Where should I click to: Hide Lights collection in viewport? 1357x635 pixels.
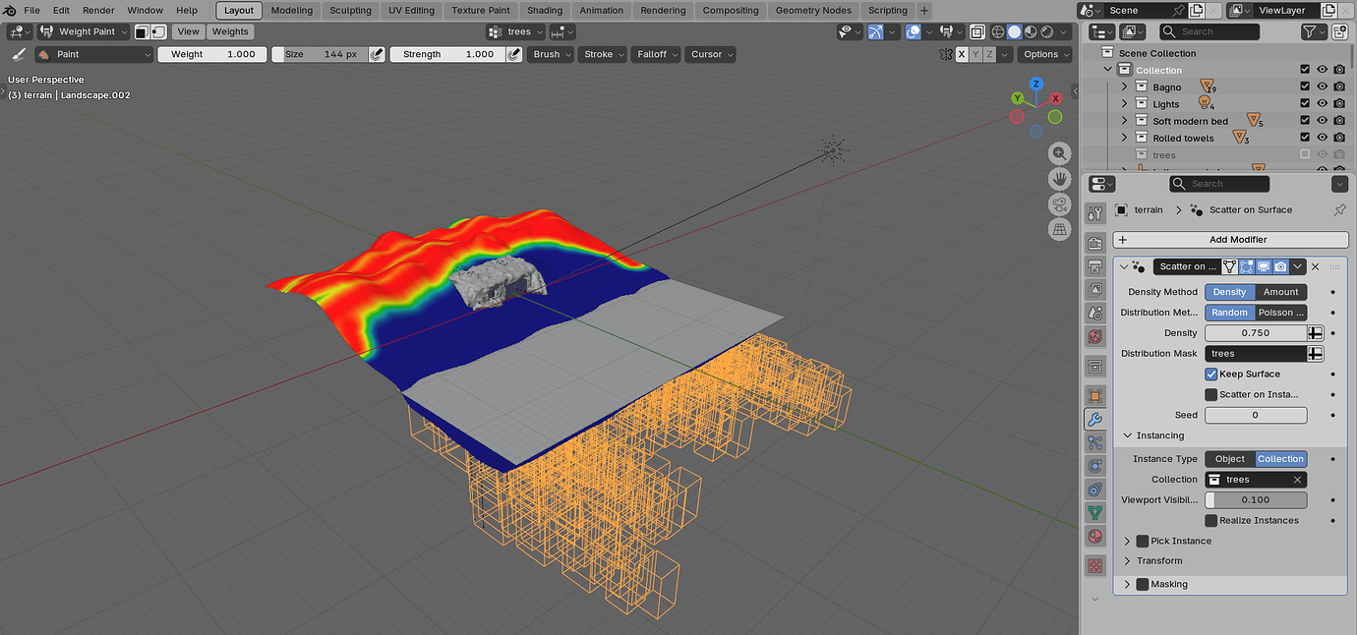point(1322,103)
